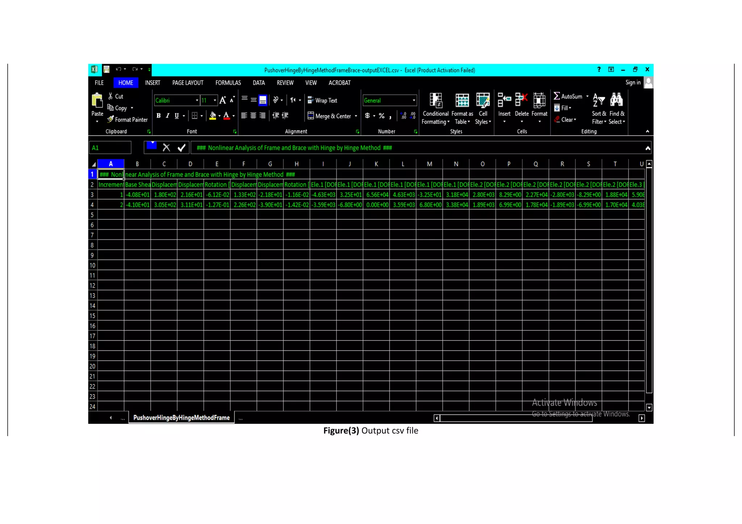
Task: Switch to PAGE LAYOUT tab
Action: pos(188,83)
